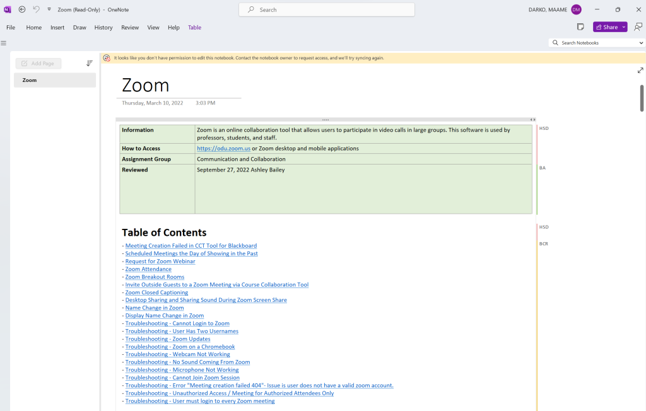This screenshot has height=411, width=646.
Task: Click the note container top handle dots
Action: pos(326,120)
